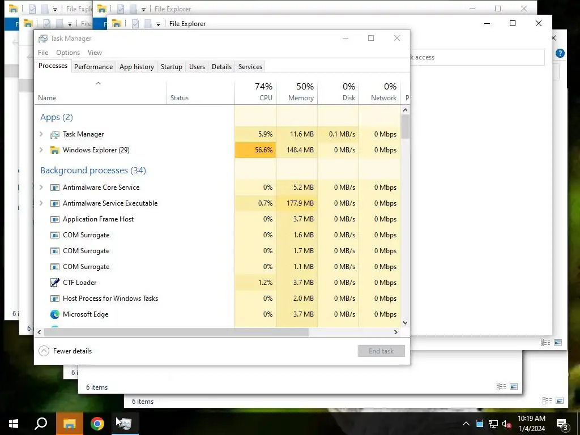Click Task Manager title bar icon
This screenshot has height=435, width=580.
[43, 39]
